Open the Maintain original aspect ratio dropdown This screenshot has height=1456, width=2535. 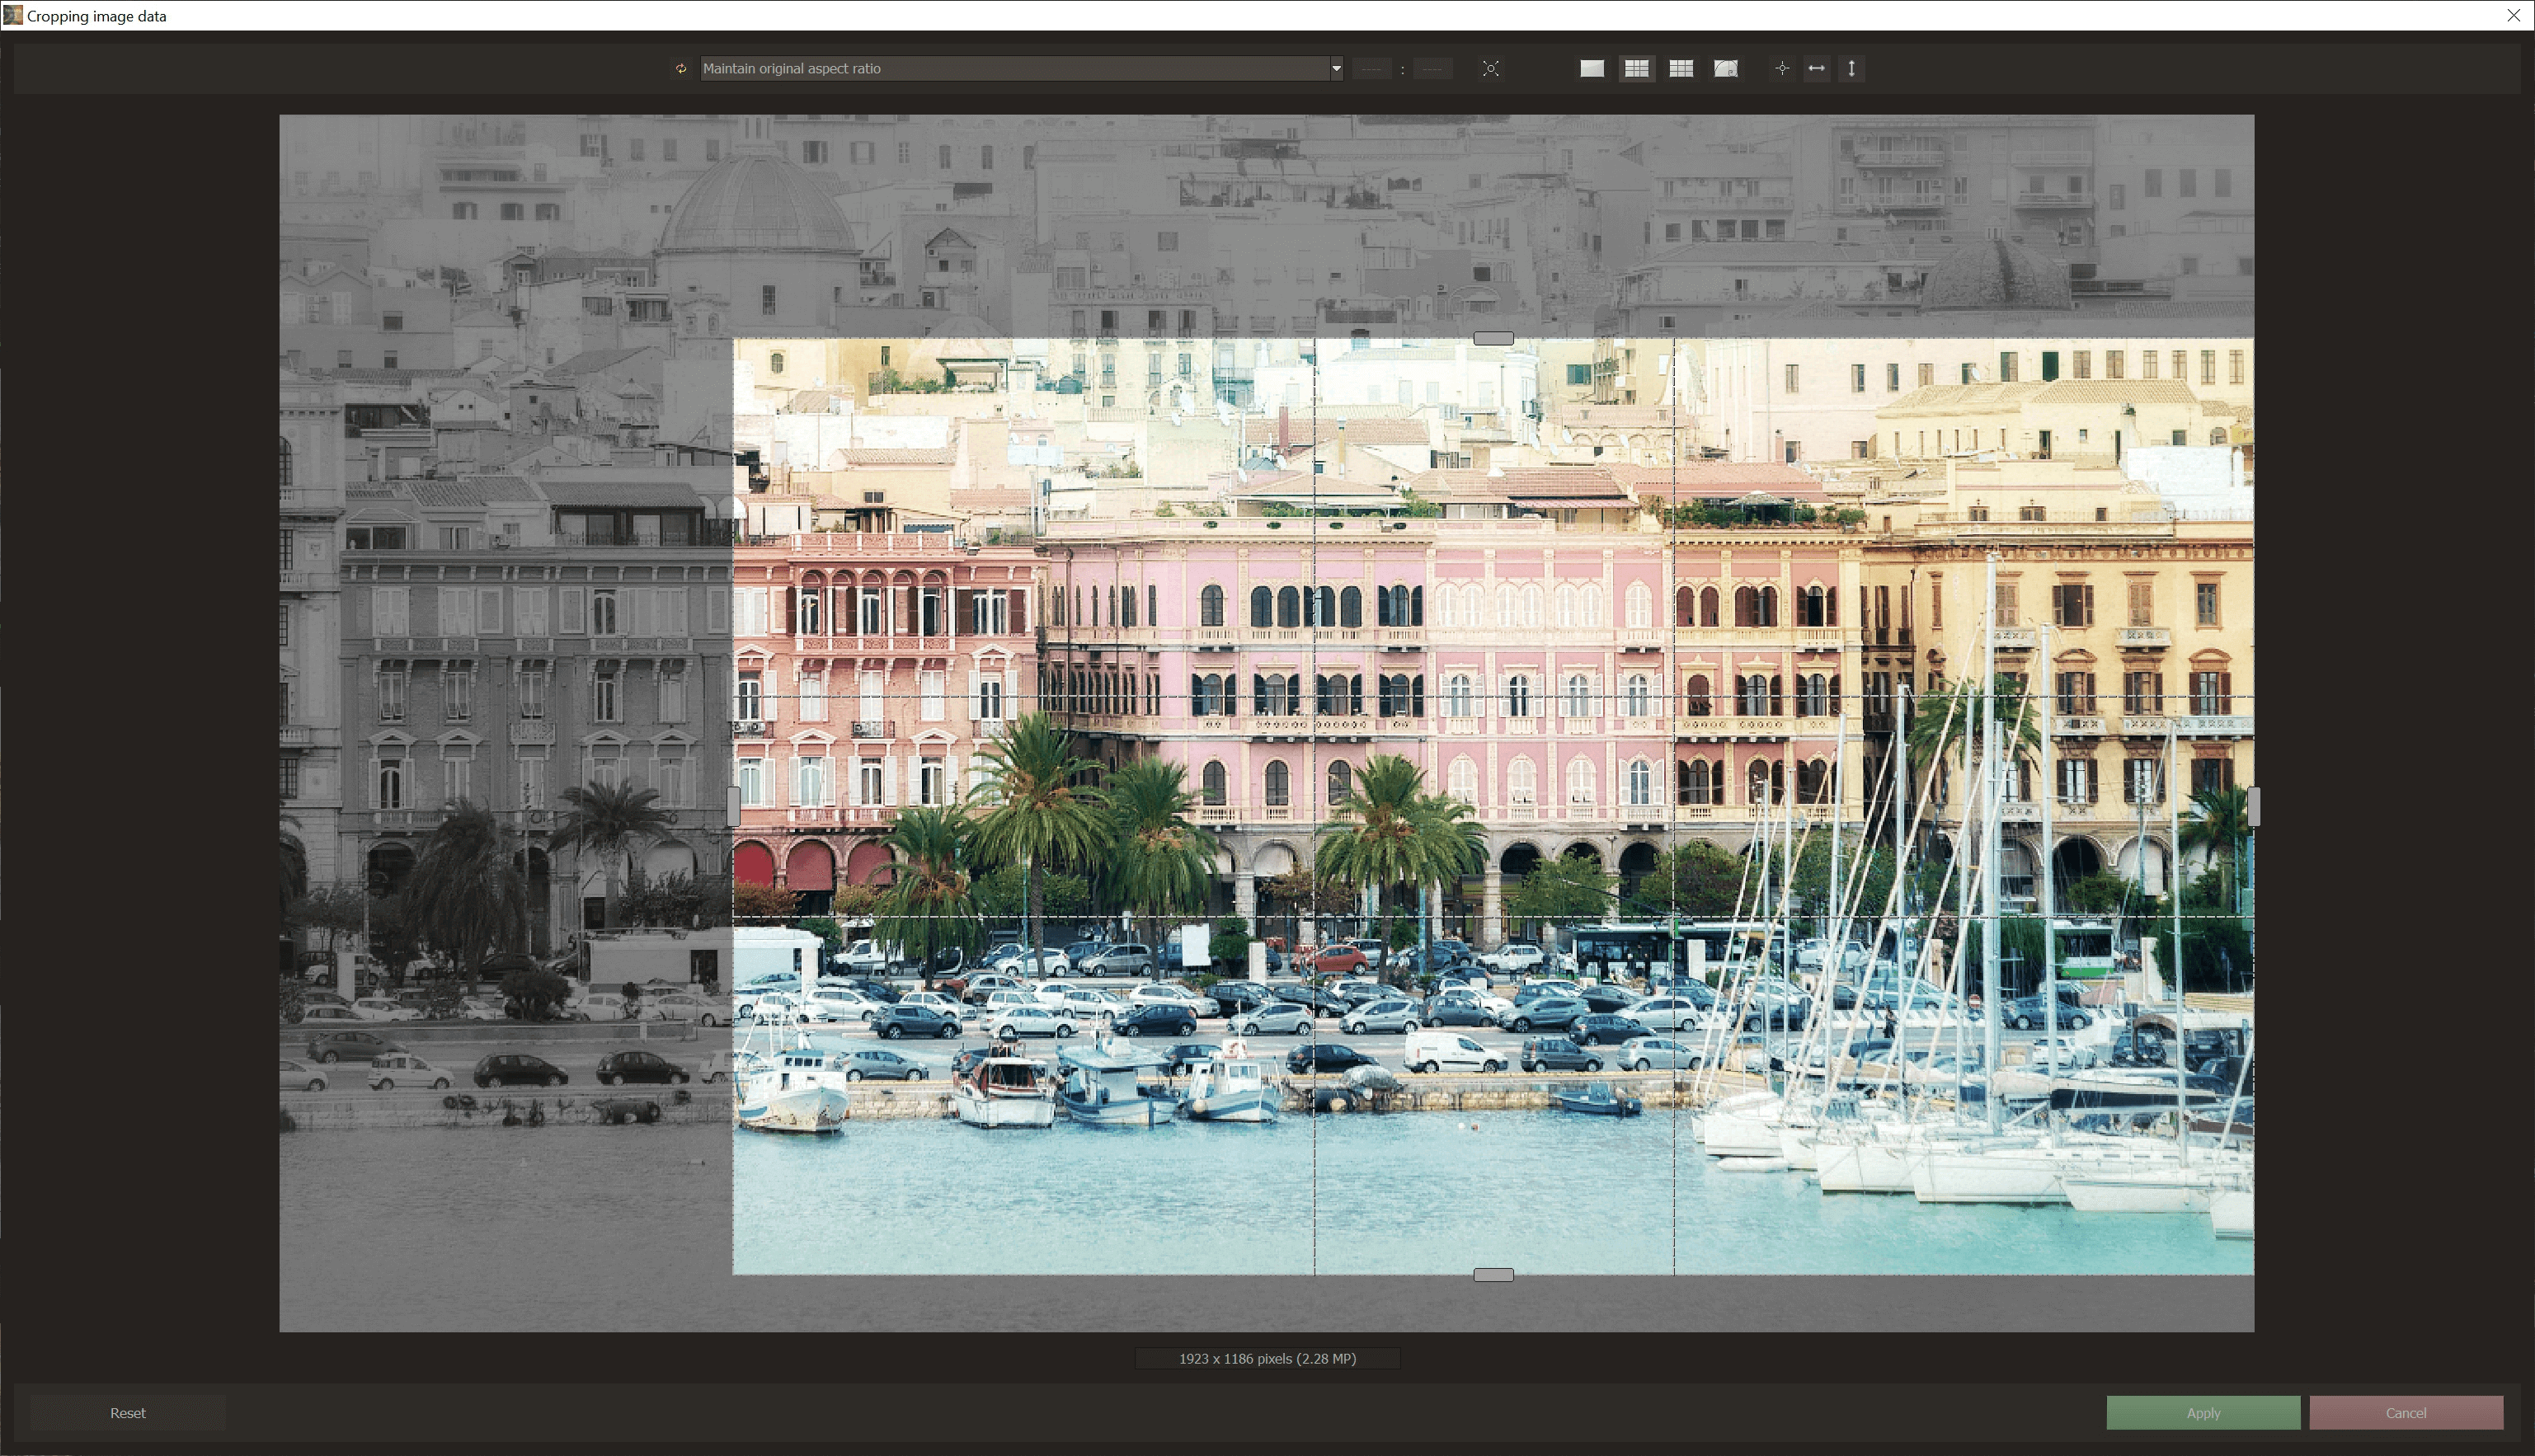tap(1020, 69)
